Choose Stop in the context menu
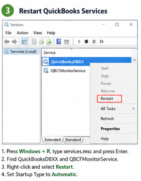141x181 pixels. (x=105, y=76)
